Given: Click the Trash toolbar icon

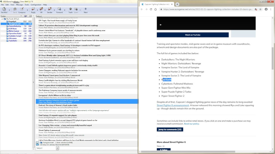Looking at the screenshot, I should 70,9.
